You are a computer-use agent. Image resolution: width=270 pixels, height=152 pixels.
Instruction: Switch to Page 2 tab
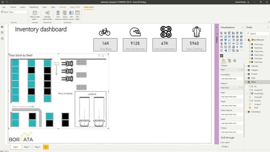pyautogui.click(x=27, y=147)
